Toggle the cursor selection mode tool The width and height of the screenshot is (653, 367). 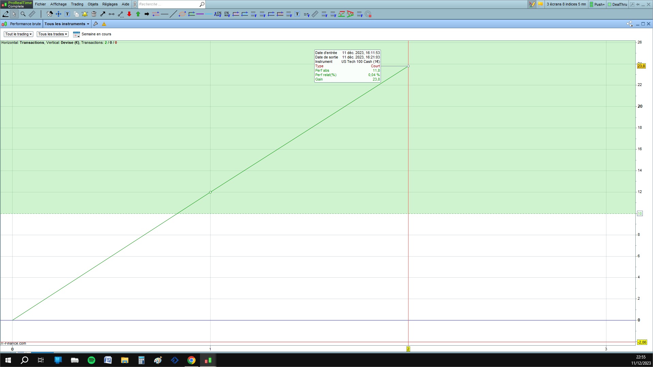14,14
